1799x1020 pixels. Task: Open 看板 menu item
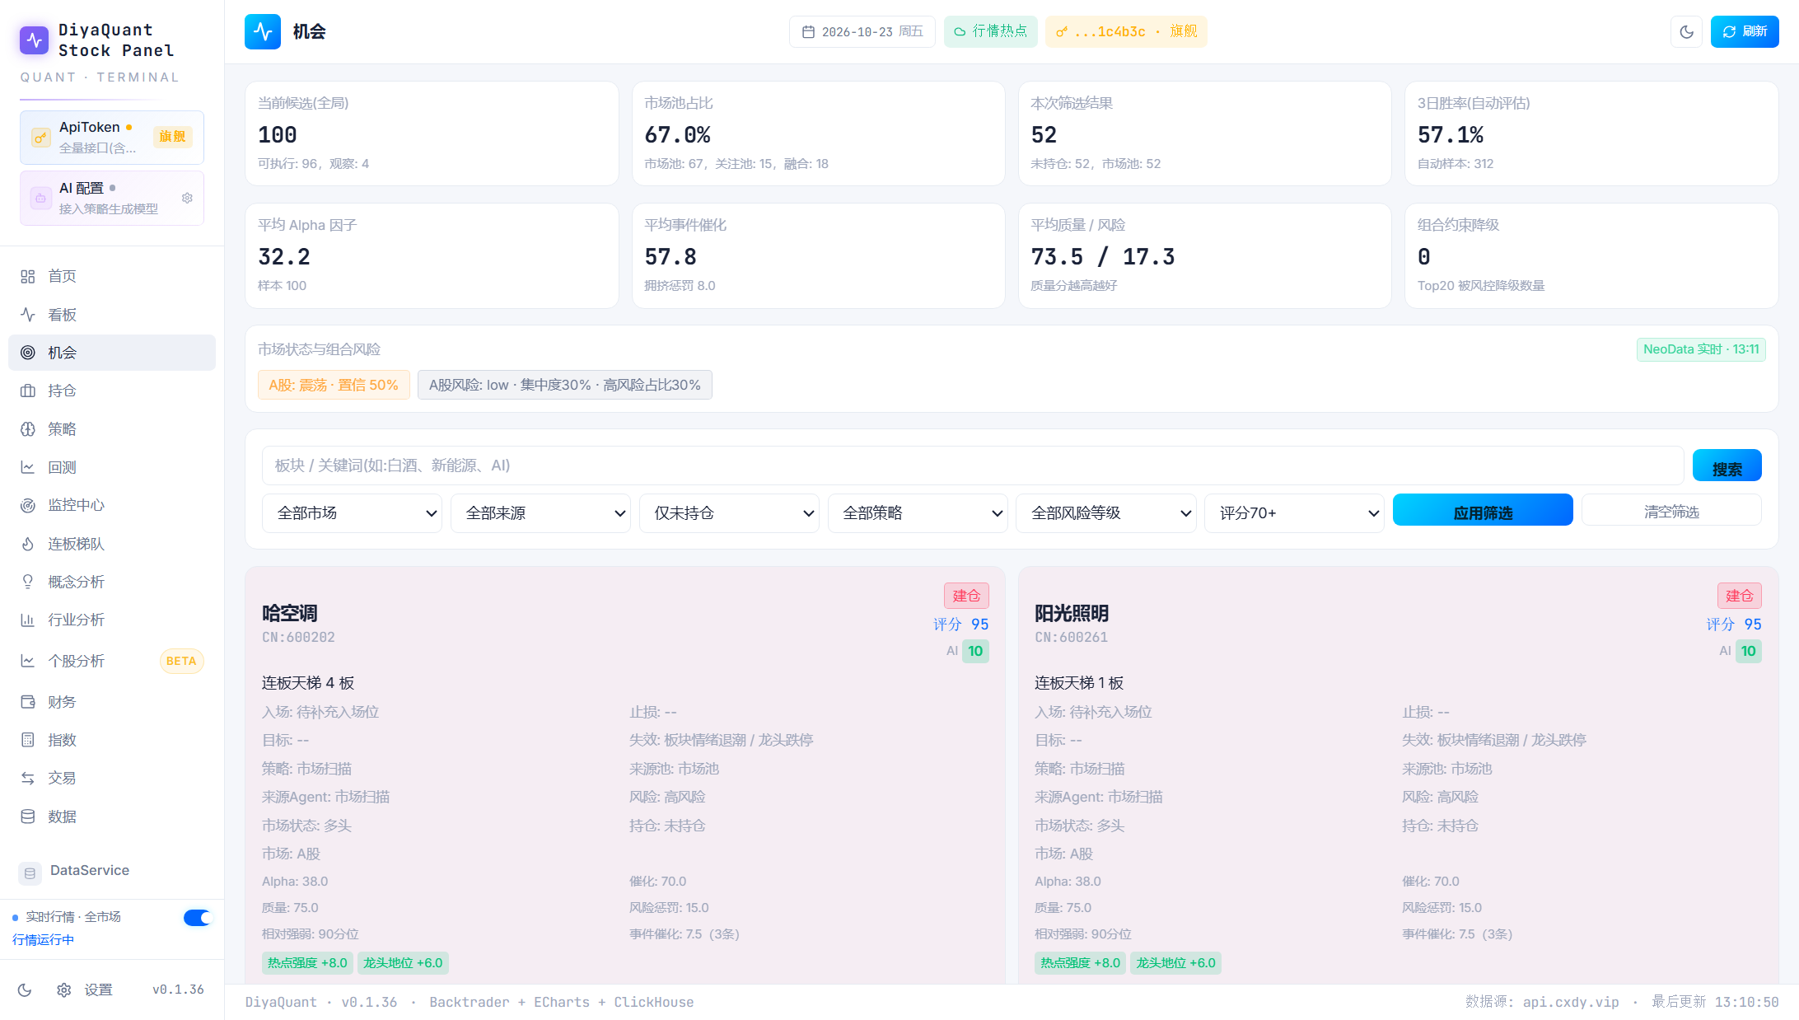[x=112, y=315]
